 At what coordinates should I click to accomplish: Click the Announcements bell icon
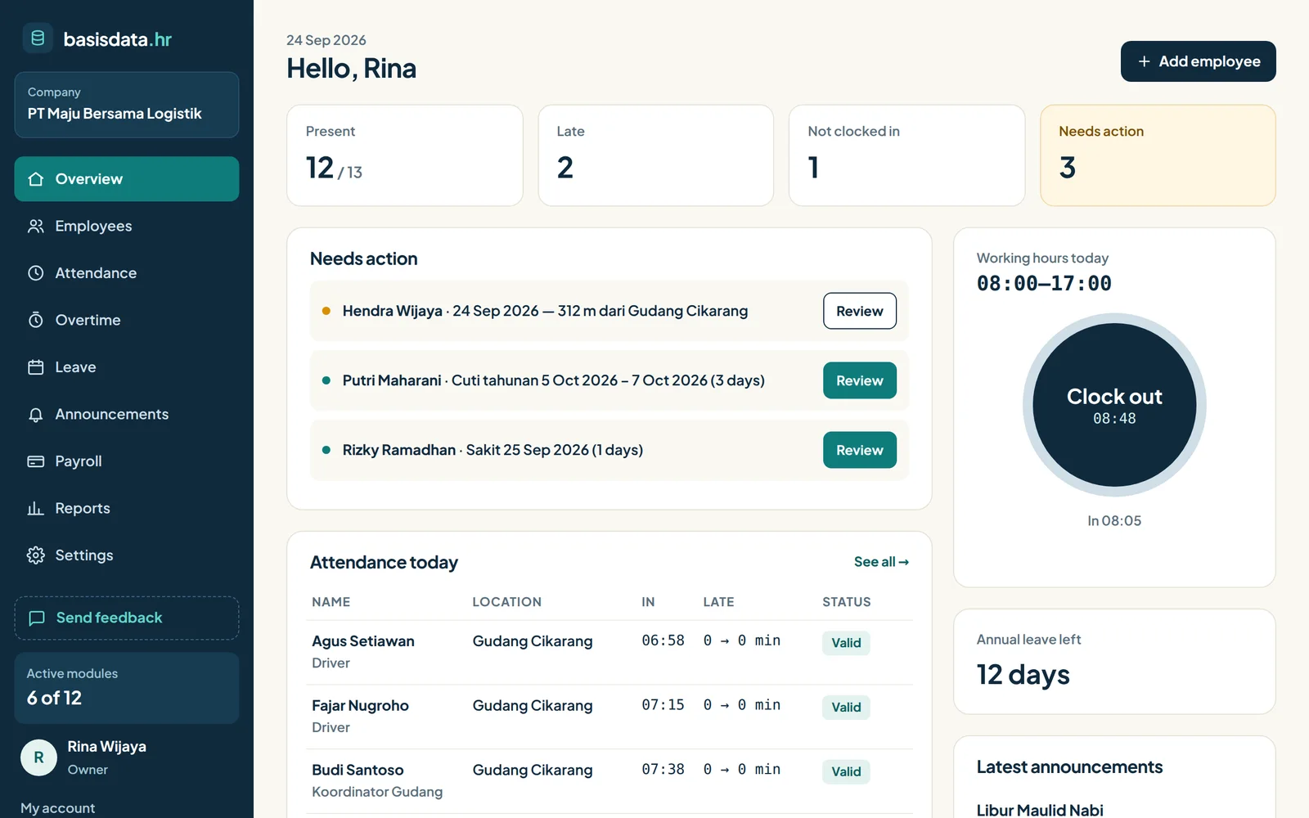point(36,415)
